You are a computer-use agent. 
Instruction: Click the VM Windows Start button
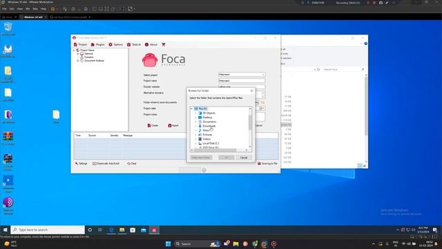[5, 230]
